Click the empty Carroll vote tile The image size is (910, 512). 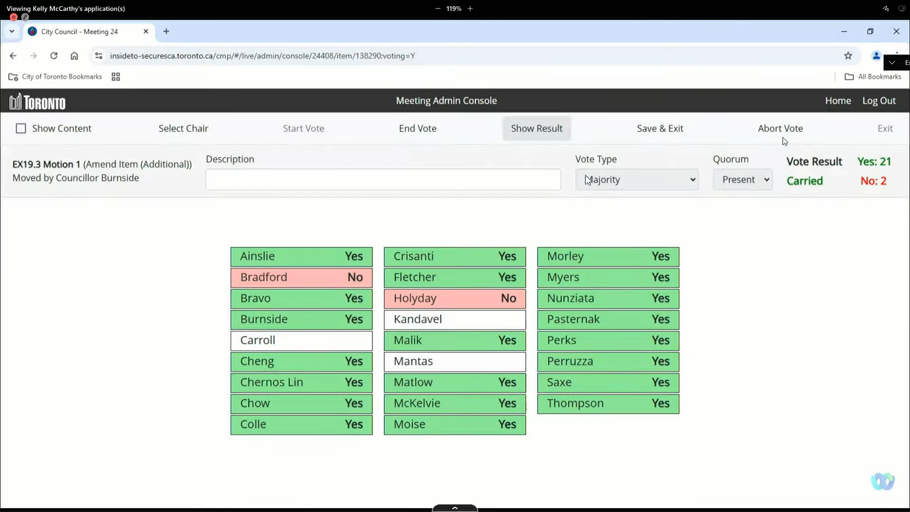[x=301, y=340]
